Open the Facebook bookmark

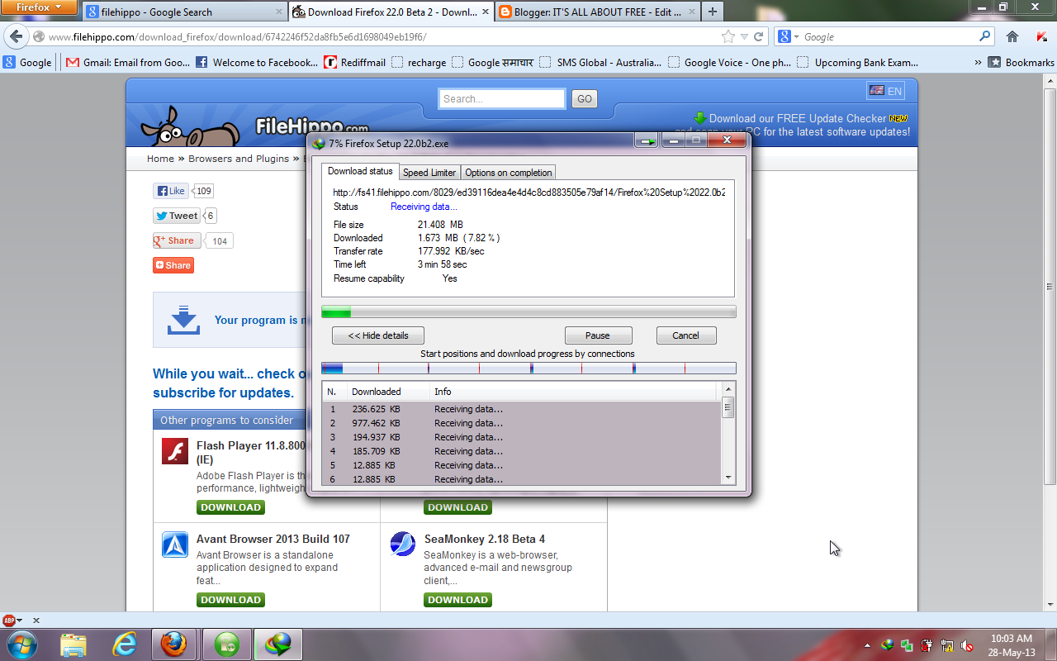coord(257,62)
